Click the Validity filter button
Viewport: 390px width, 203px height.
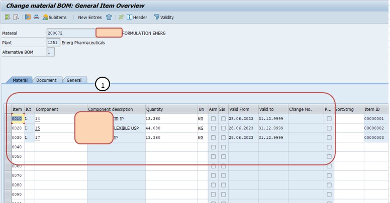tap(164, 17)
